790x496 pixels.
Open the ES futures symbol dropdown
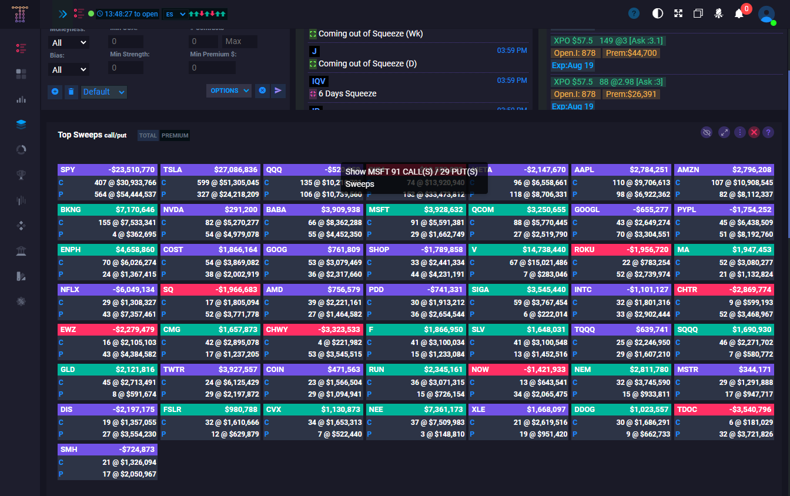tap(175, 14)
